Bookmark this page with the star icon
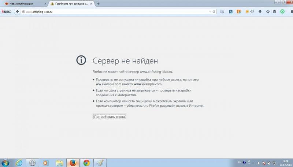The image size is (293, 167). click(x=268, y=12)
